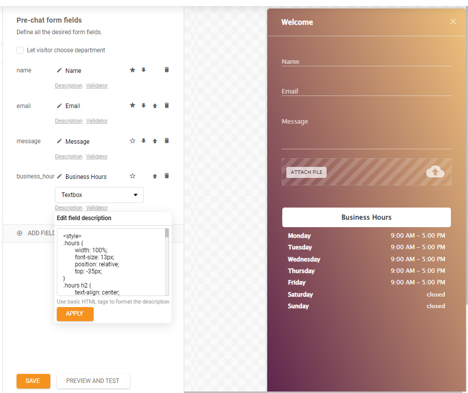Toggle required star for message field
Screen dimensions: 468x393
click(132, 141)
